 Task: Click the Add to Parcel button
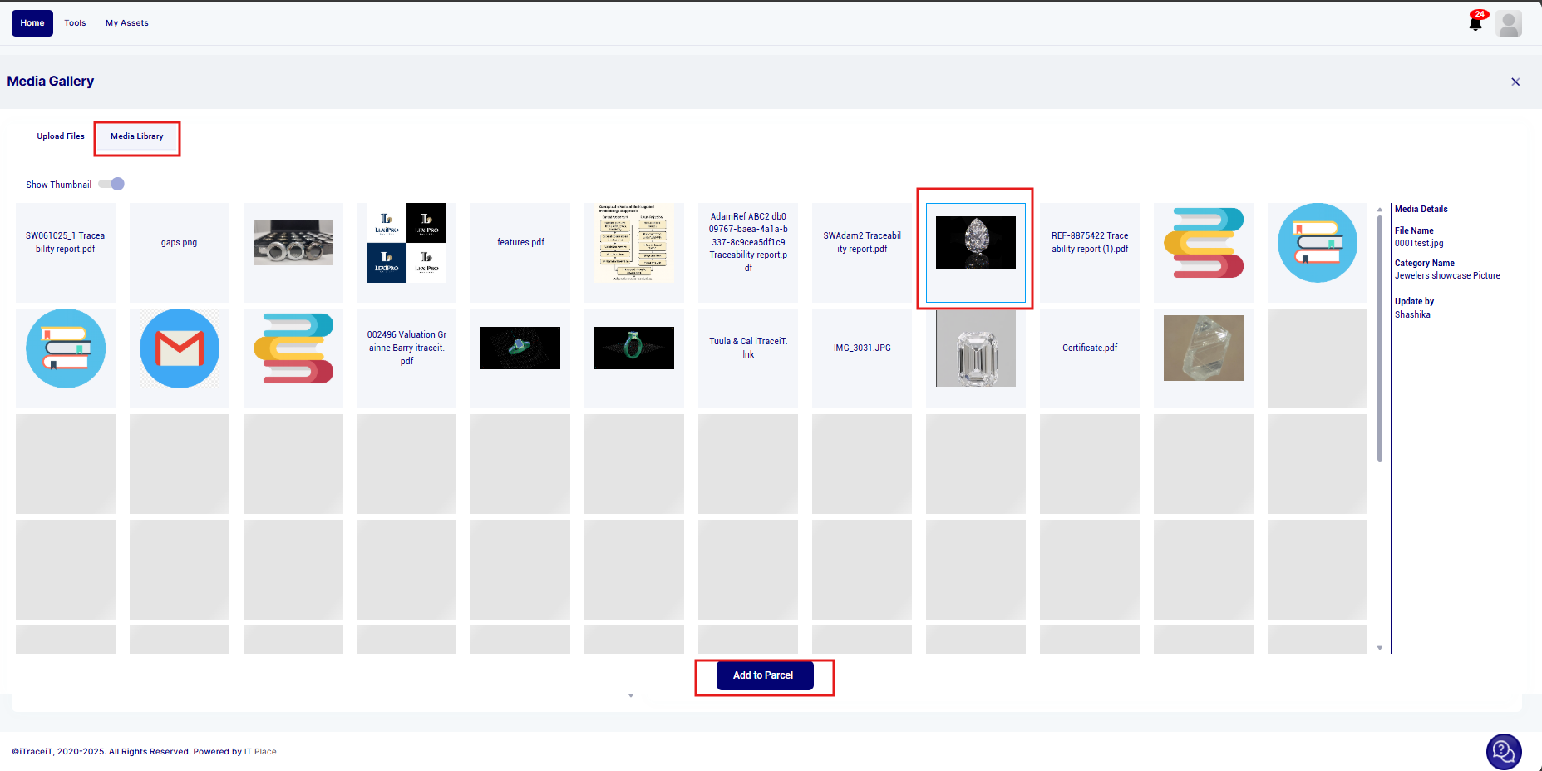pyautogui.click(x=763, y=675)
